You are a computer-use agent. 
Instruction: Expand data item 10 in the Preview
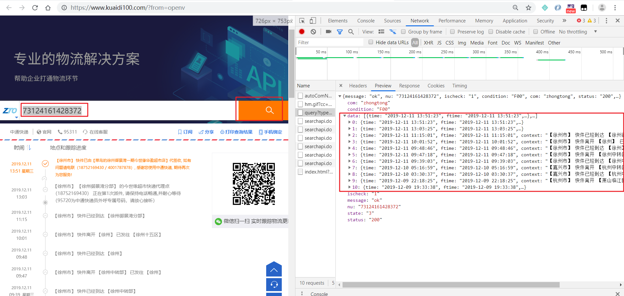click(x=349, y=187)
